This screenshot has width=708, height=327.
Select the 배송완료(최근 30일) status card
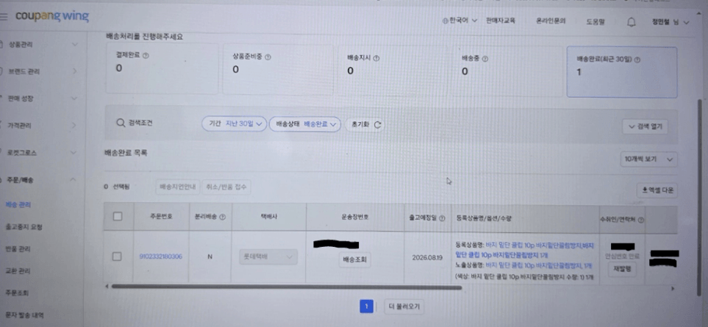tap(622, 72)
